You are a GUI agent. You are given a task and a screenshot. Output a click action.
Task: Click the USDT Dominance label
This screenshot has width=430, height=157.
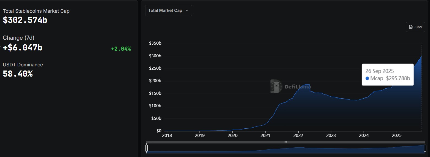click(x=23, y=65)
